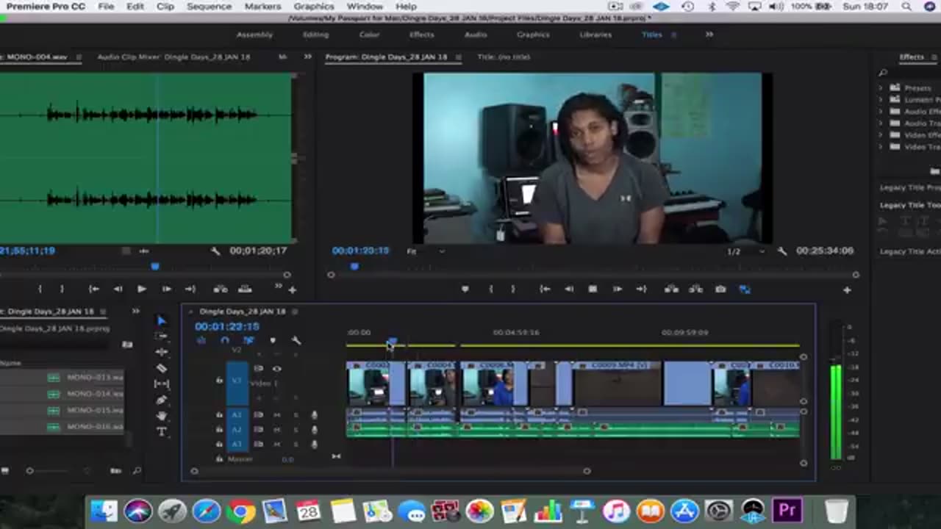Click Lift button in Program monitor
This screenshot has height=529, width=941.
pos(671,289)
